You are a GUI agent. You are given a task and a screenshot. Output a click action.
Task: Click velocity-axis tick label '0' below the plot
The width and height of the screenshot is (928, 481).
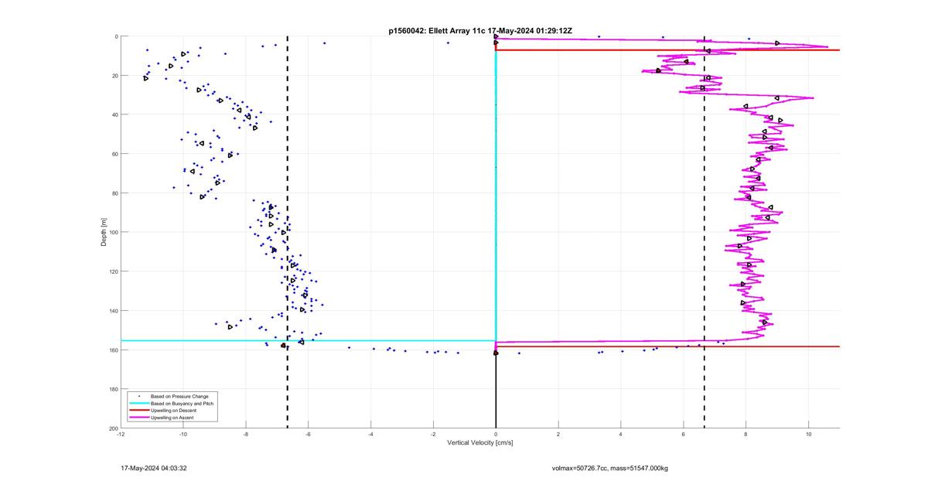click(496, 435)
